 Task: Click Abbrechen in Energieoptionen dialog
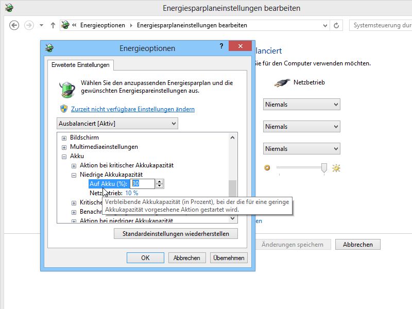click(x=187, y=258)
